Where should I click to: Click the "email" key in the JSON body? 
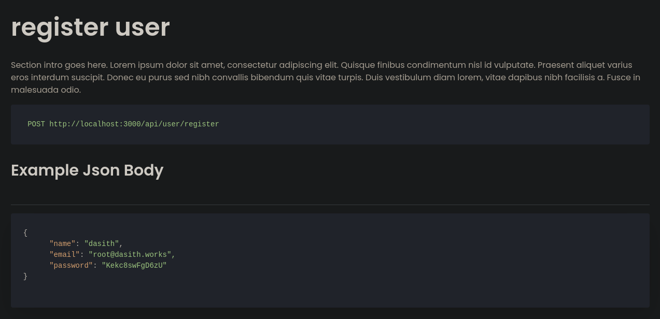65,254
